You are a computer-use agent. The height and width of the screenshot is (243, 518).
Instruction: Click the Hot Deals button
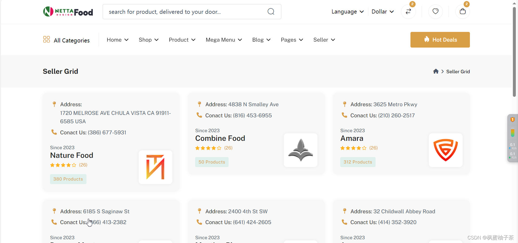pyautogui.click(x=440, y=40)
